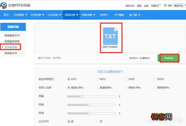Select WMA output format
The width and height of the screenshot is (186, 126).
point(155,79)
